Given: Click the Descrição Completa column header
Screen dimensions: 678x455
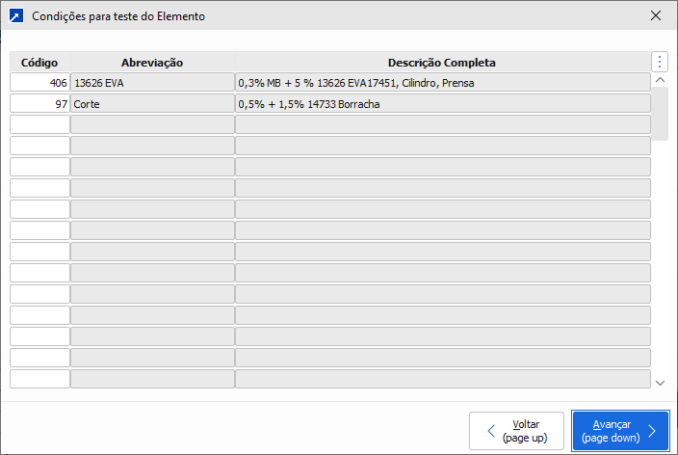Looking at the screenshot, I should click(x=442, y=63).
